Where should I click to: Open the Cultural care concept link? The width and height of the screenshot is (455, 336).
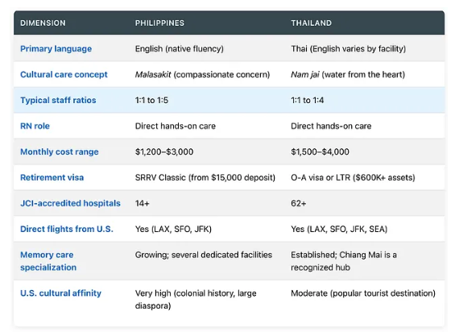(64, 74)
